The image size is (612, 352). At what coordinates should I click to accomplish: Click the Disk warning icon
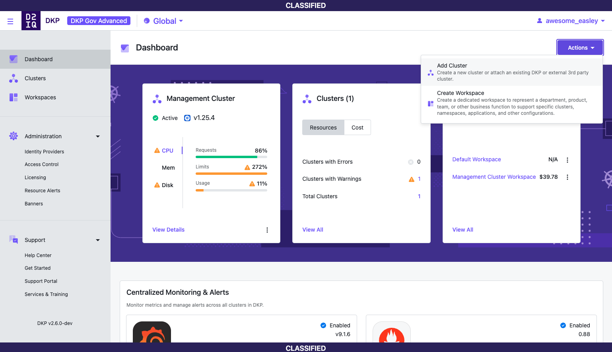[157, 185]
